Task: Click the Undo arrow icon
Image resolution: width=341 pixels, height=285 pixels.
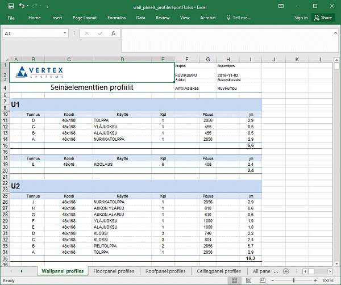Action: [21, 6]
